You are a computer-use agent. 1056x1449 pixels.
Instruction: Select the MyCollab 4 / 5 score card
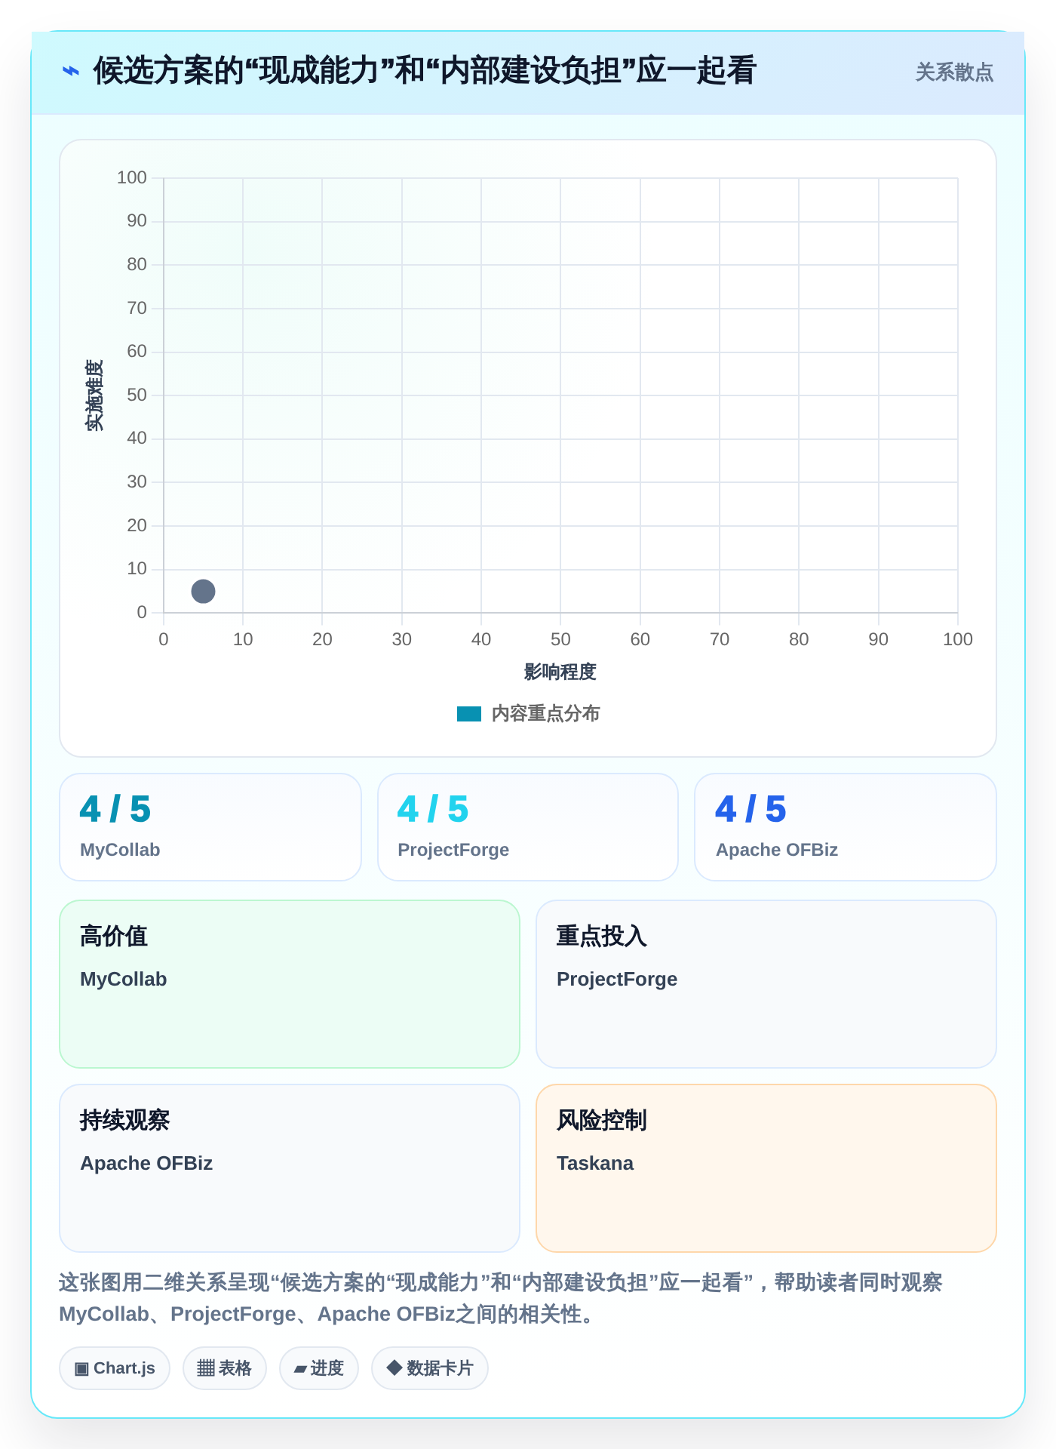point(210,827)
